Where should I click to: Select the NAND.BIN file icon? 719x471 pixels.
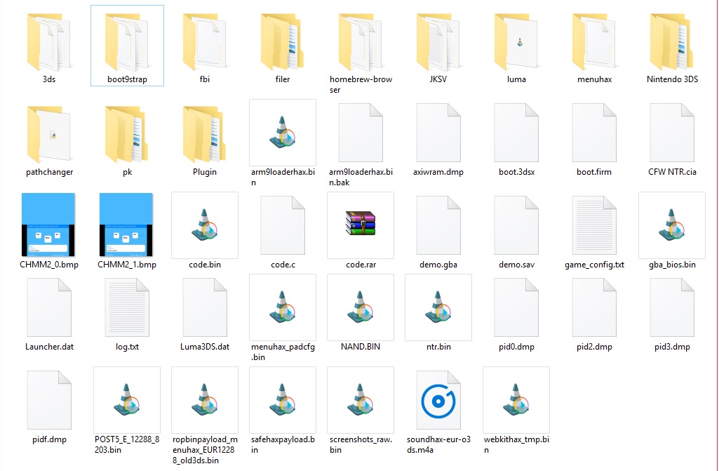pos(361,307)
